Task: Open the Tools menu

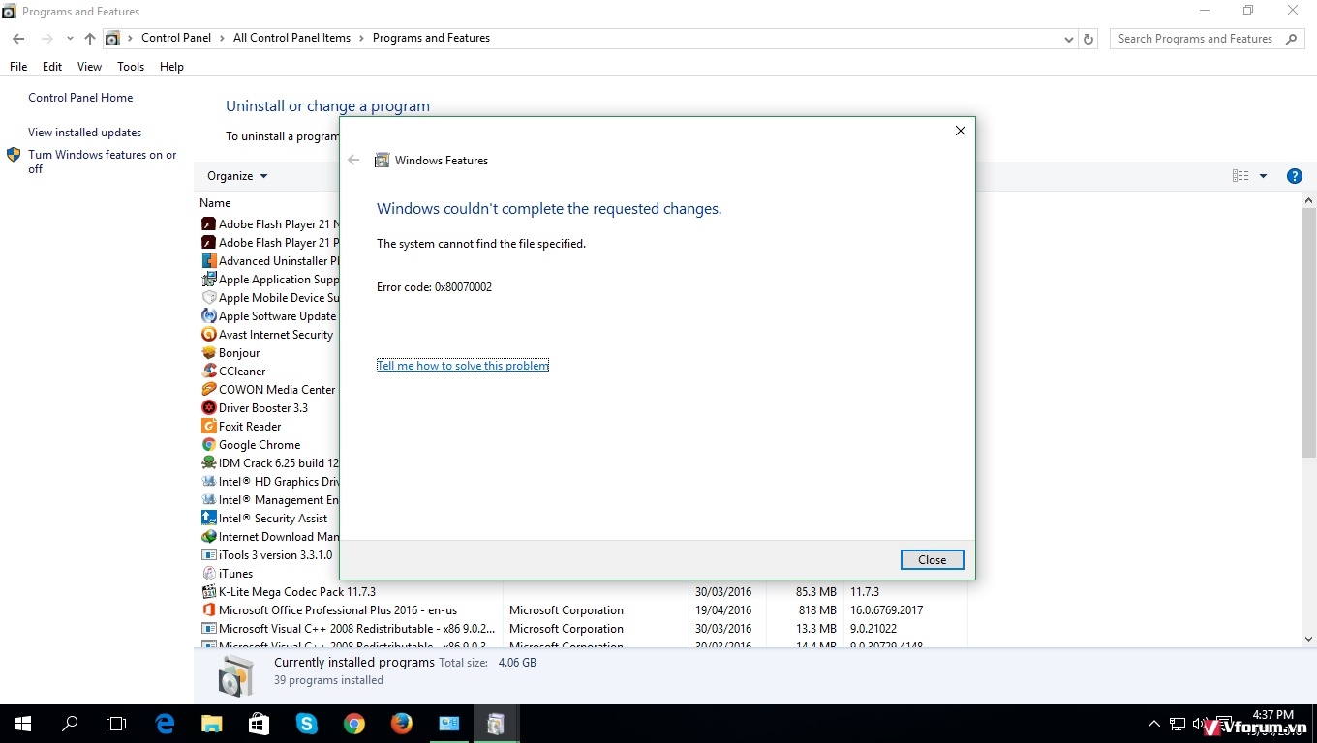Action: pos(131,67)
